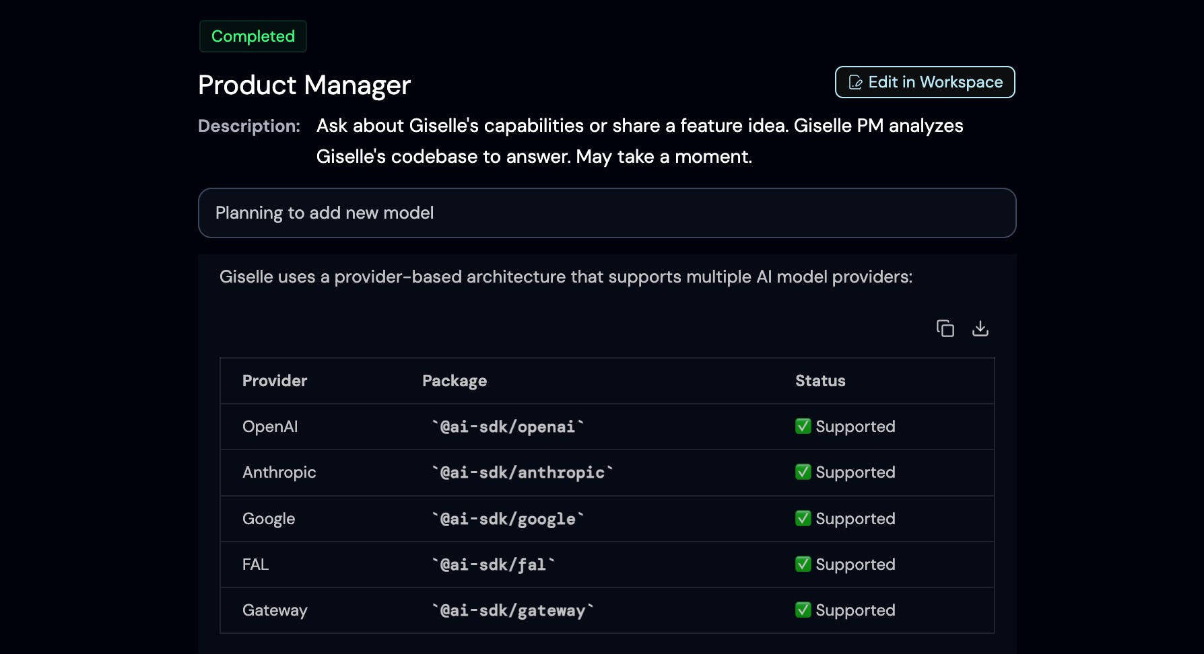Click the Provider column header

pyautogui.click(x=275, y=381)
